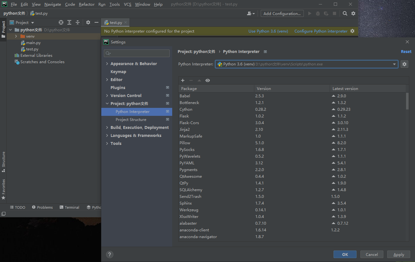This screenshot has width=415, height=262.
Task: Open Structure side tool window
Action: click(4, 161)
